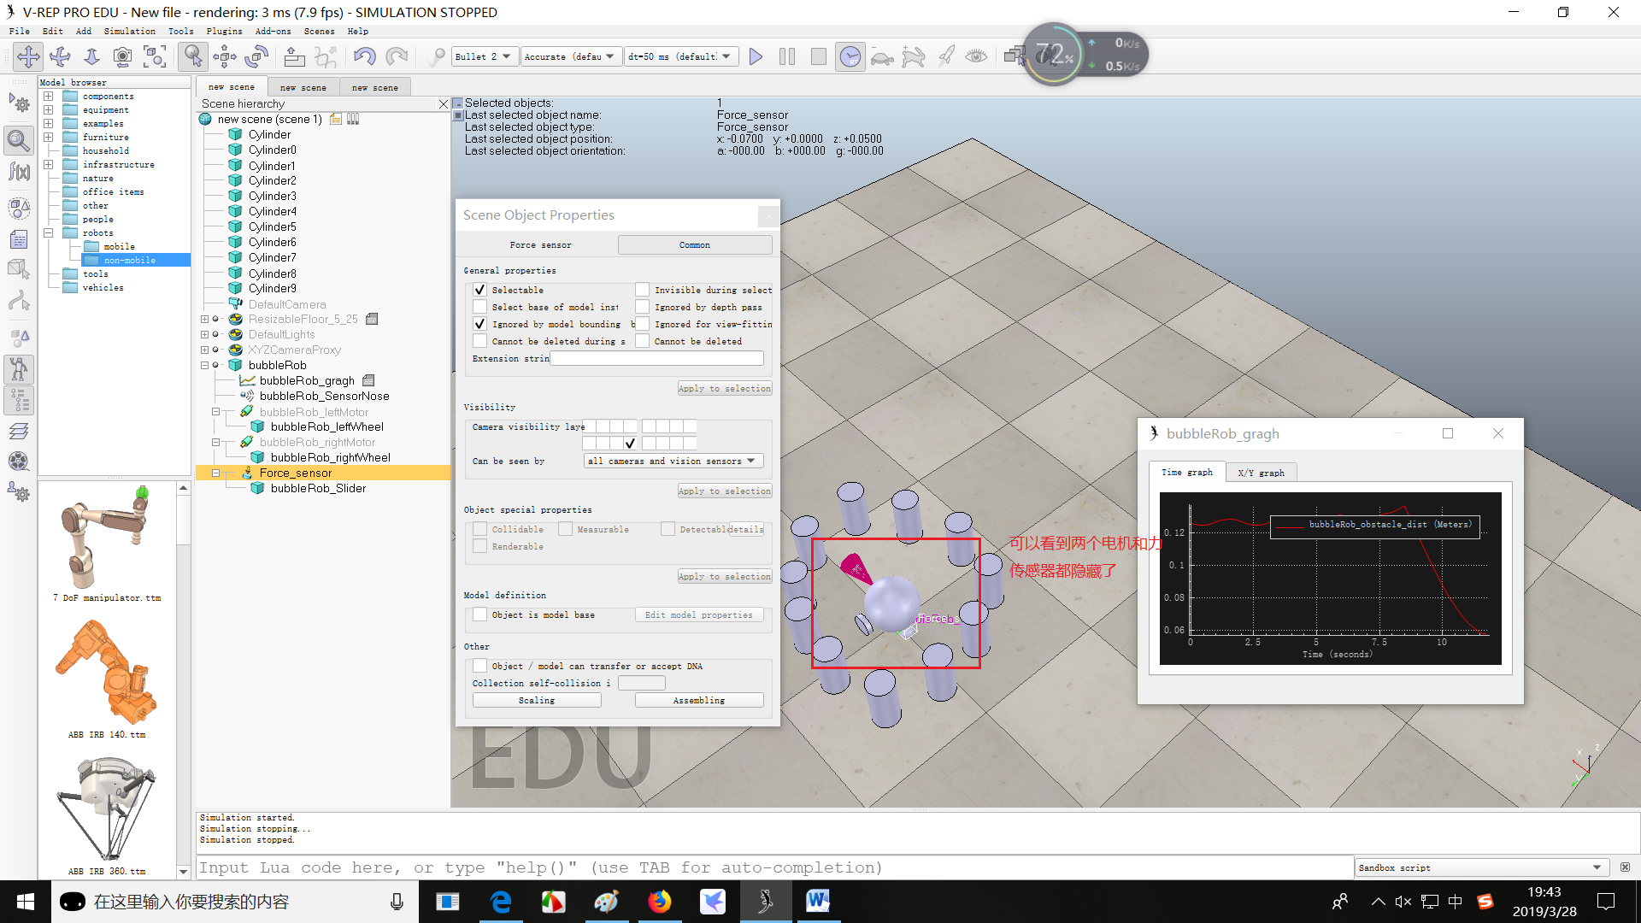Click the undo arrow icon
The width and height of the screenshot is (1641, 923).
tap(364, 56)
